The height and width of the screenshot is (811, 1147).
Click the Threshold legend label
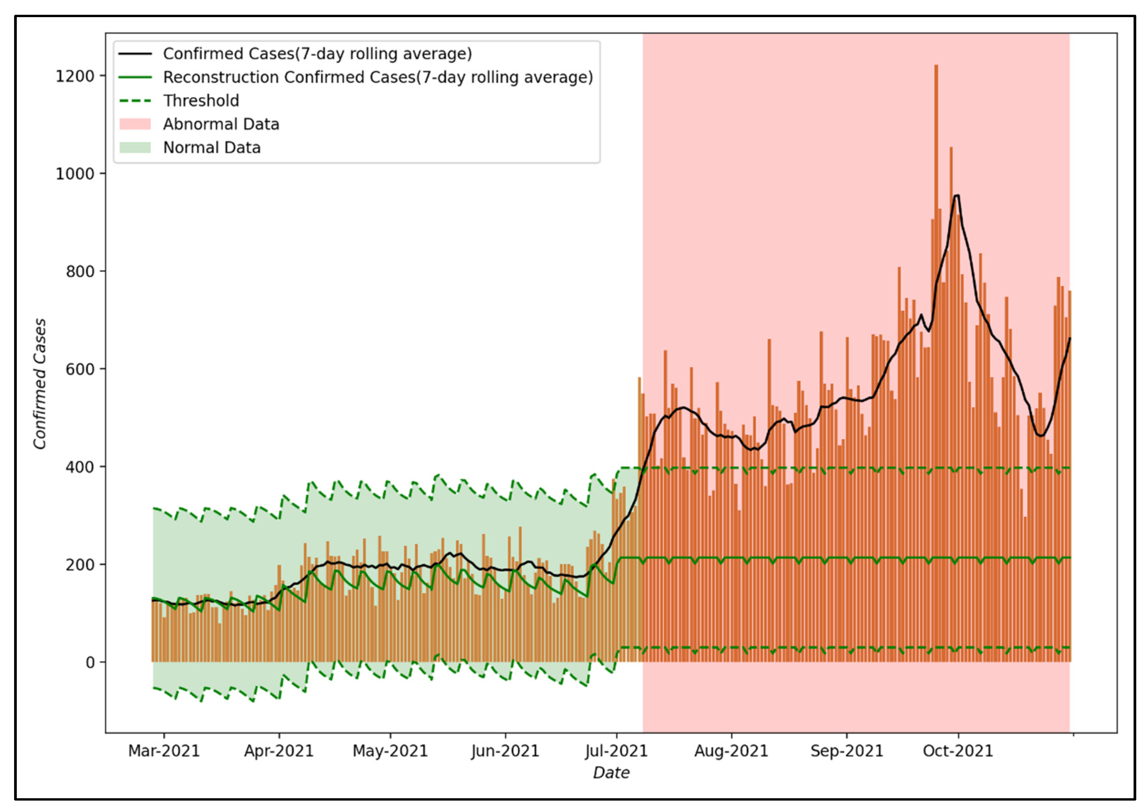click(201, 100)
